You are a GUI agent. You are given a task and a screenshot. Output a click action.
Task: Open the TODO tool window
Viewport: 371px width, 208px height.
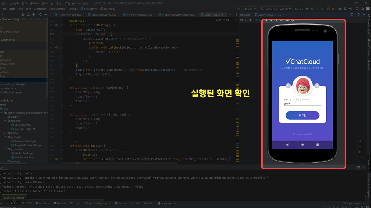pyautogui.click(x=27, y=203)
